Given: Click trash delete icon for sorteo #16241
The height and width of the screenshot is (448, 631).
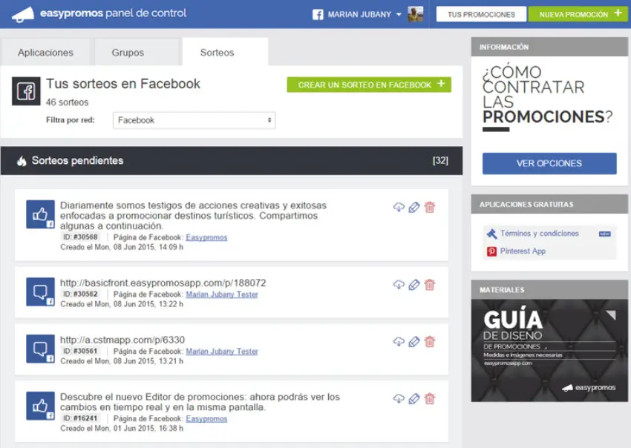Looking at the screenshot, I should click(x=430, y=399).
